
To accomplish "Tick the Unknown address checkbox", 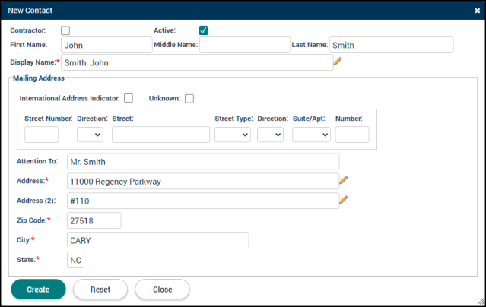I will pyautogui.click(x=189, y=99).
